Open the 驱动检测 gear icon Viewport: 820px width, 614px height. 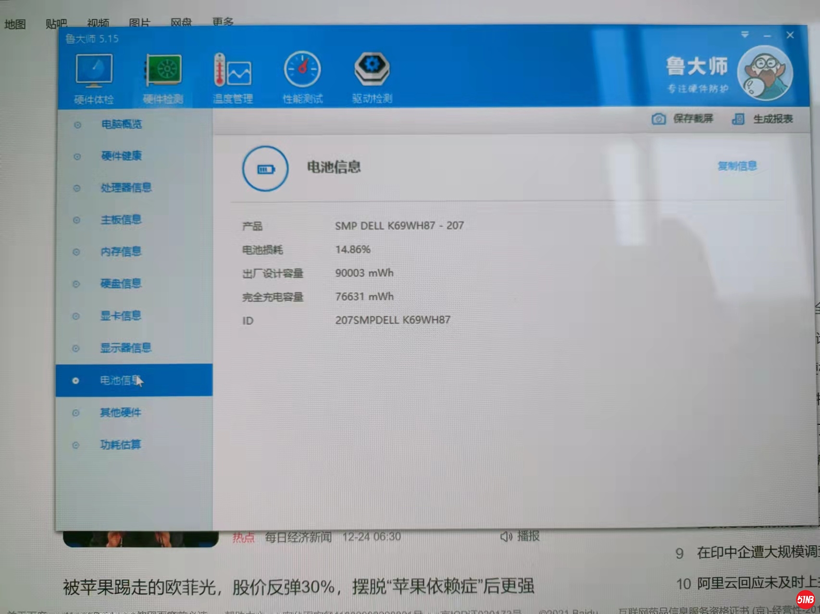372,70
